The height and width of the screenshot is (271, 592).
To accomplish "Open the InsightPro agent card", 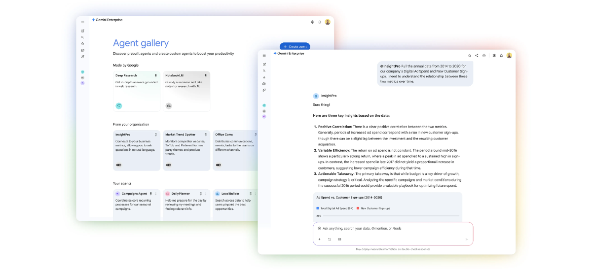I will (137, 150).
